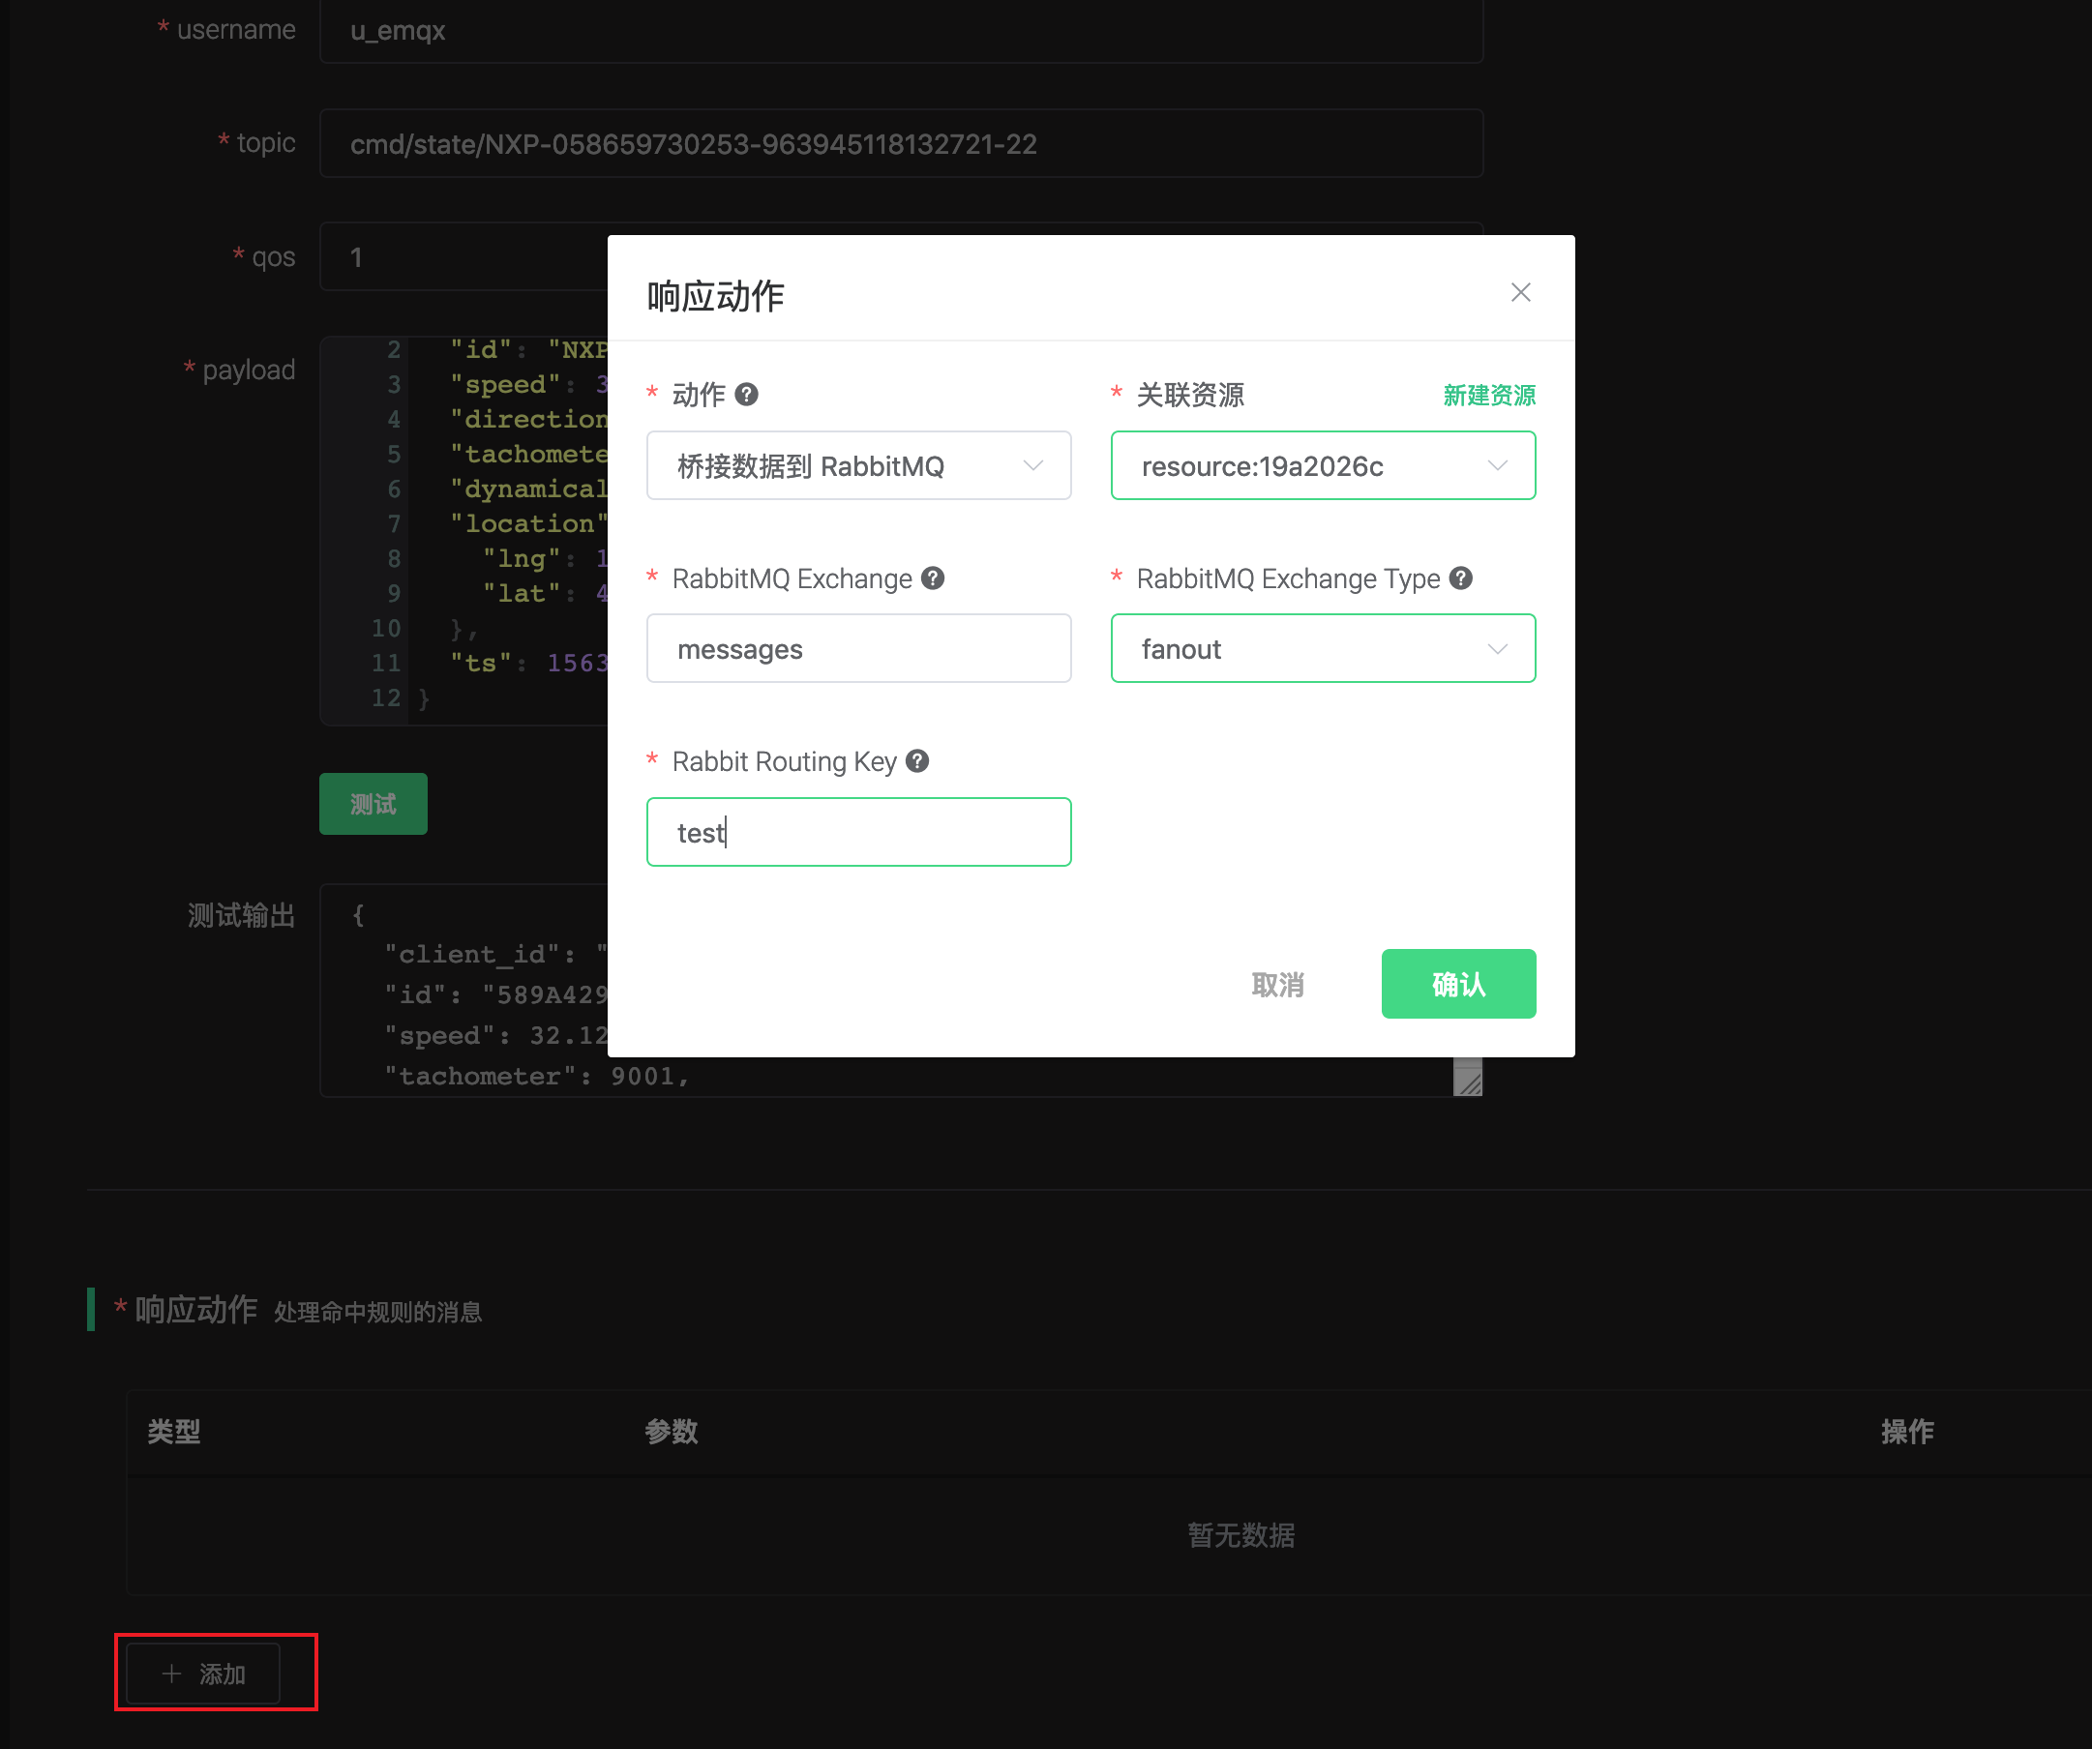The width and height of the screenshot is (2092, 1749).
Task: Click help icon beside RabbitMQ Exchange Type
Action: point(1460,578)
